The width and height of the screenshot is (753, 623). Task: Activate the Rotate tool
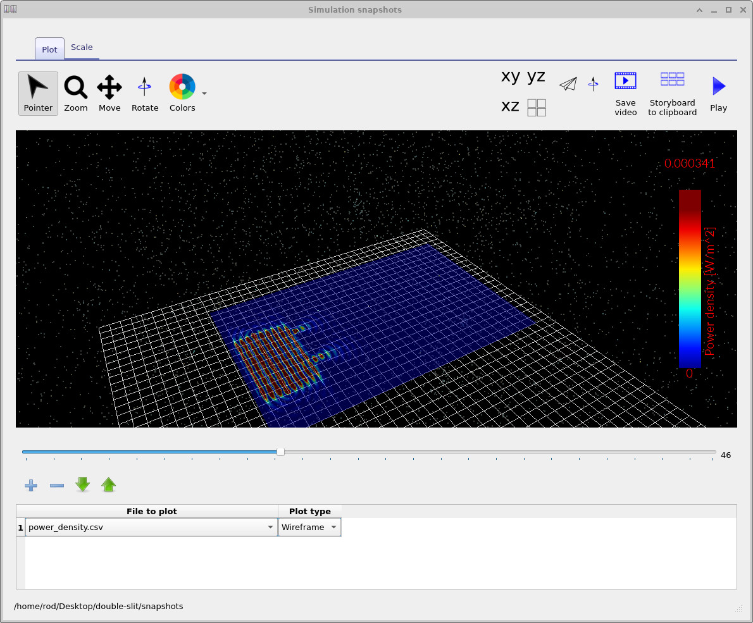tap(145, 93)
